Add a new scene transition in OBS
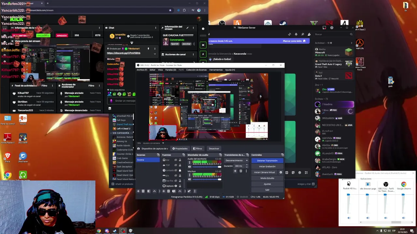417x234 pixels. [x=235, y=171]
